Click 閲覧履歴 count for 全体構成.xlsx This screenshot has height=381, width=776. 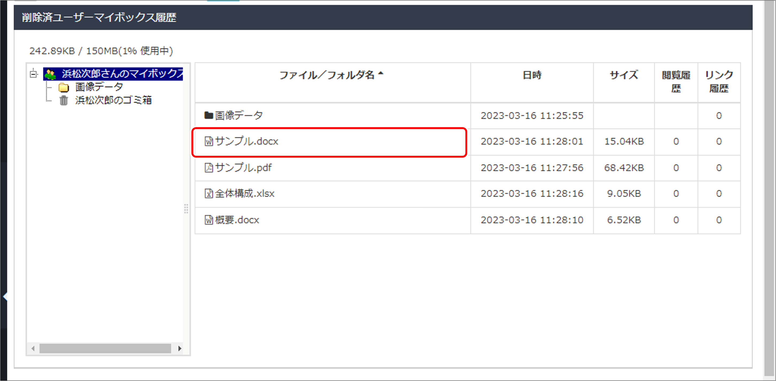676,193
